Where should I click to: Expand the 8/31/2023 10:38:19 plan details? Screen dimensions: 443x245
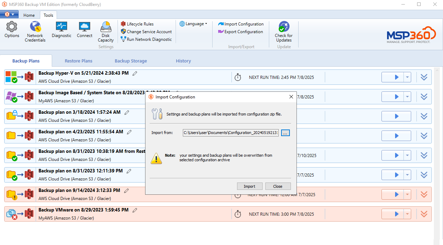[x=424, y=155]
